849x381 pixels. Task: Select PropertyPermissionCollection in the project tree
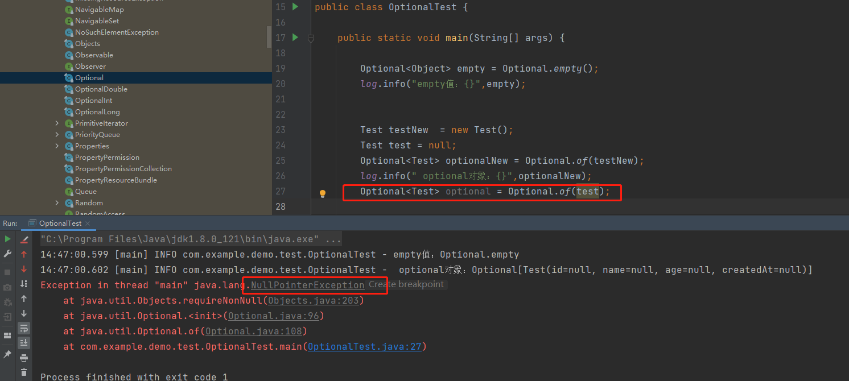tap(123, 169)
